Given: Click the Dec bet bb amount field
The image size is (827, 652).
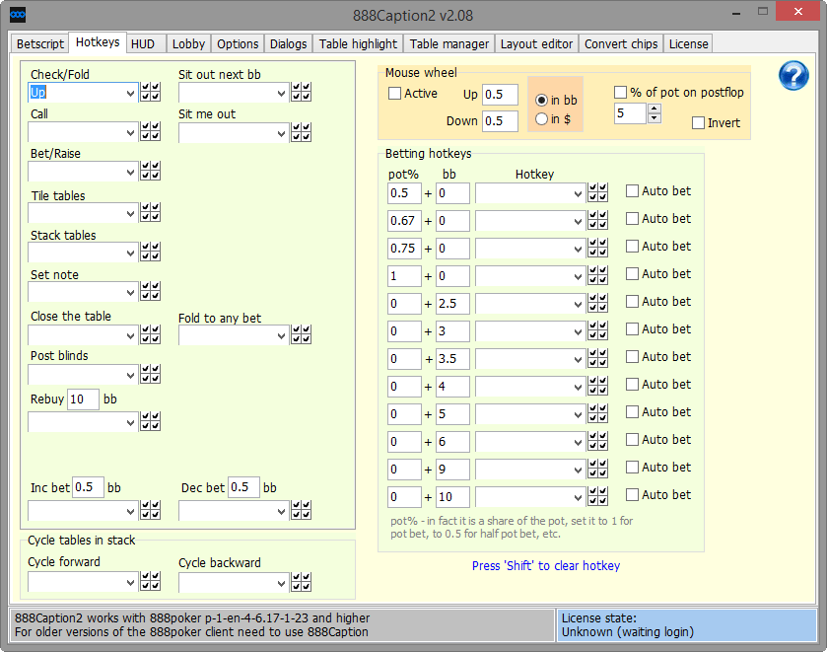Looking at the screenshot, I should [x=243, y=487].
